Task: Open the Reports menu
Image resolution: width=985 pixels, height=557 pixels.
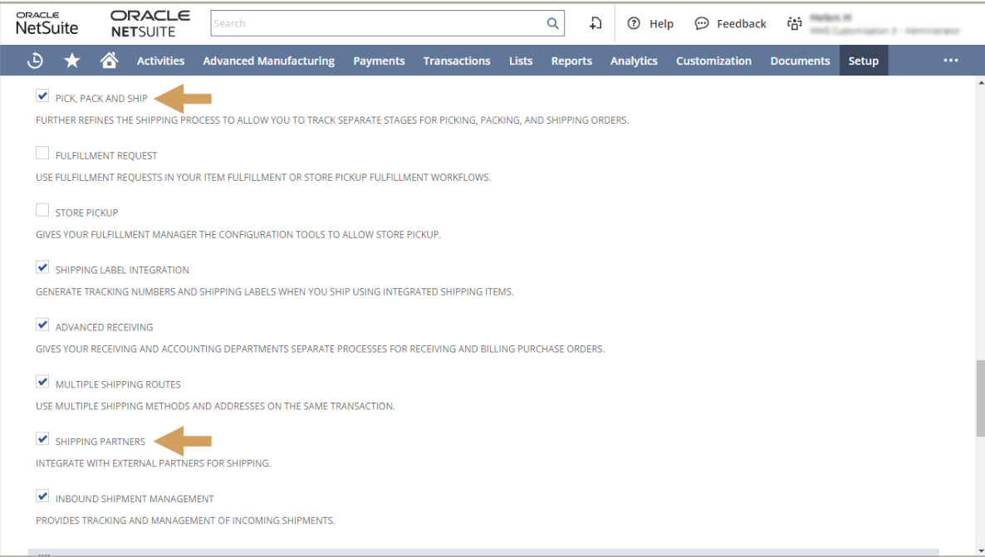Action: tap(571, 61)
